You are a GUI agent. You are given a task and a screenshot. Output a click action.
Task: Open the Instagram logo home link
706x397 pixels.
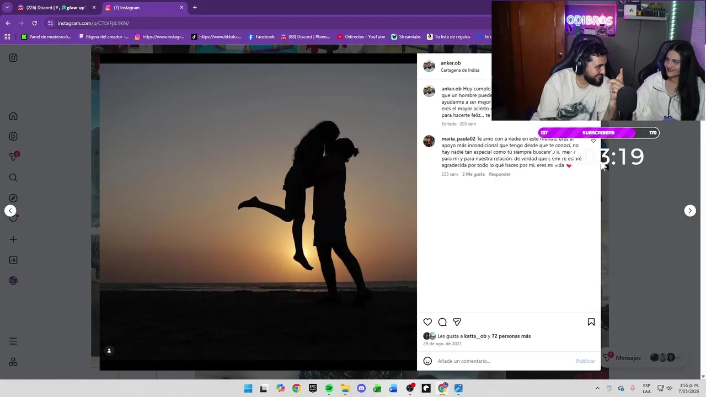pyautogui.click(x=13, y=58)
